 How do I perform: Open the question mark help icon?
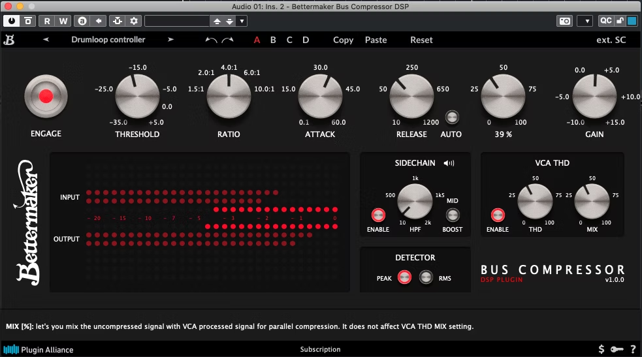[x=633, y=349]
